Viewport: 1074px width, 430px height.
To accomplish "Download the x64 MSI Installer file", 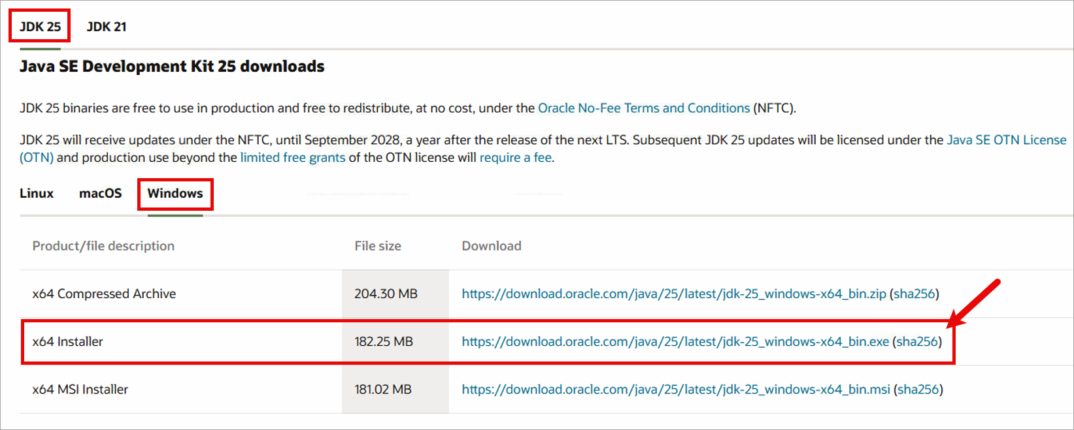I will pos(675,390).
